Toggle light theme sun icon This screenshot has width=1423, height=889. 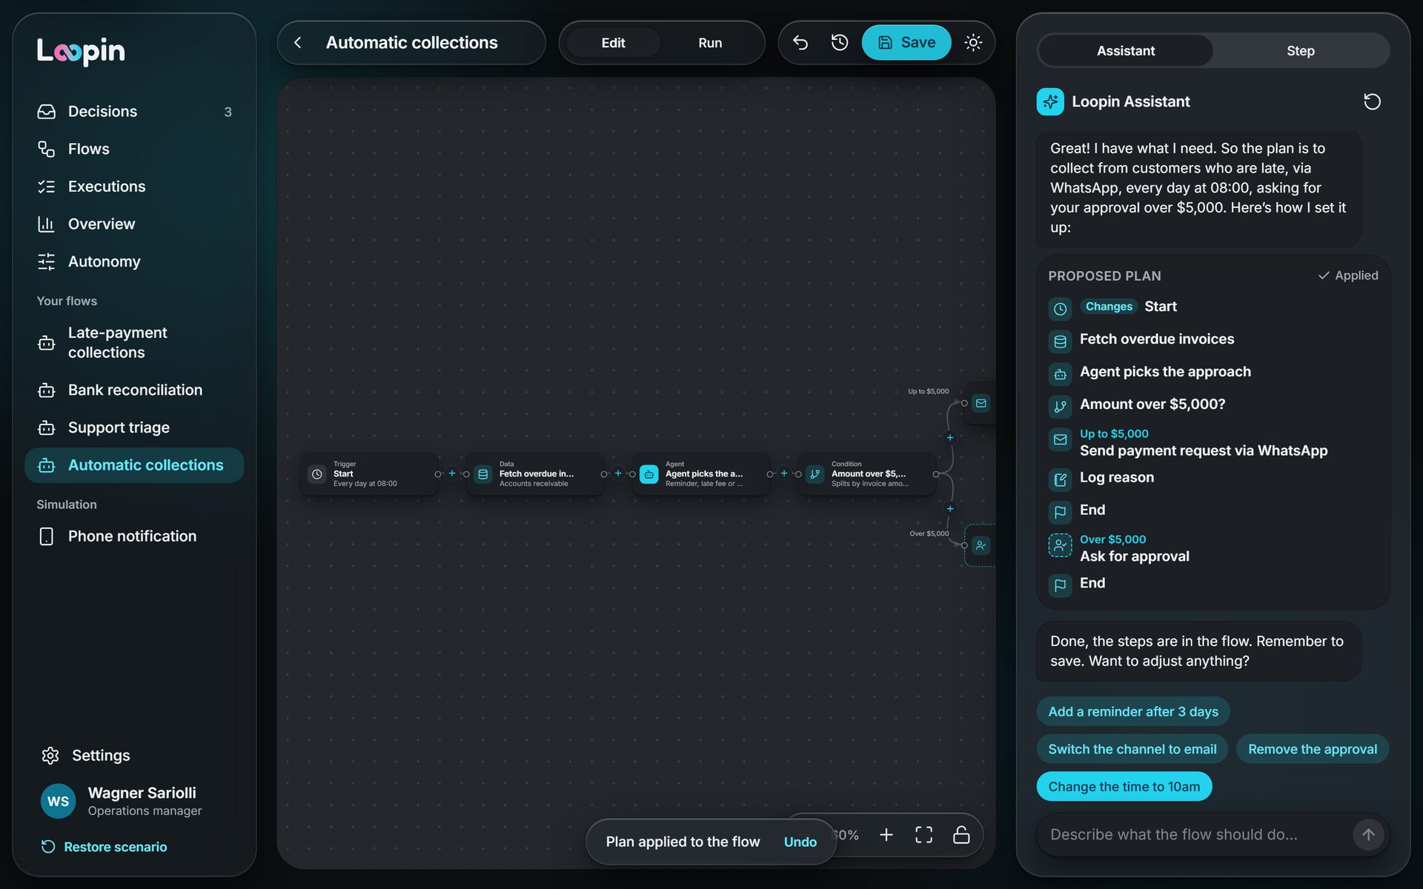point(973,43)
